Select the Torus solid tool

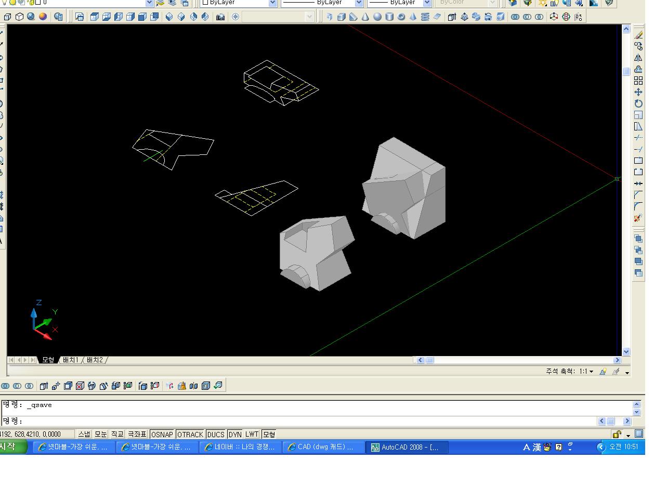click(x=401, y=17)
